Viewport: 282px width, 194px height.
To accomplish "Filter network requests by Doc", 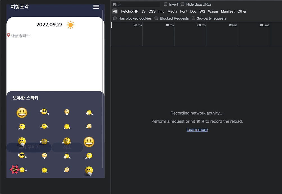I will tap(193, 11).
